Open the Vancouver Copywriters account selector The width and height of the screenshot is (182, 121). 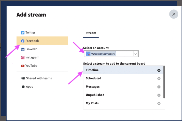(110, 54)
